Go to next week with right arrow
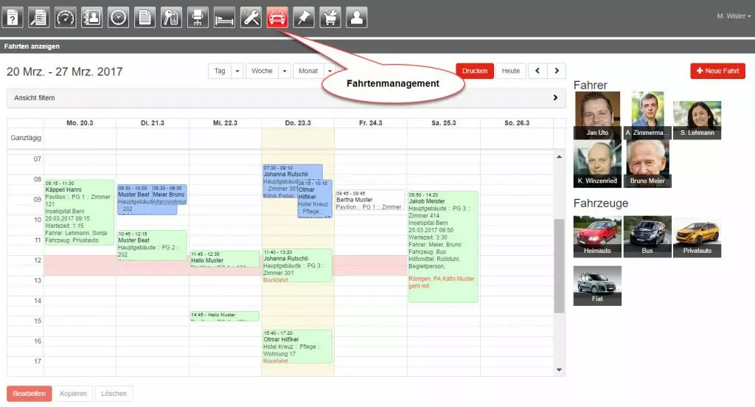755x407 pixels. tap(557, 72)
